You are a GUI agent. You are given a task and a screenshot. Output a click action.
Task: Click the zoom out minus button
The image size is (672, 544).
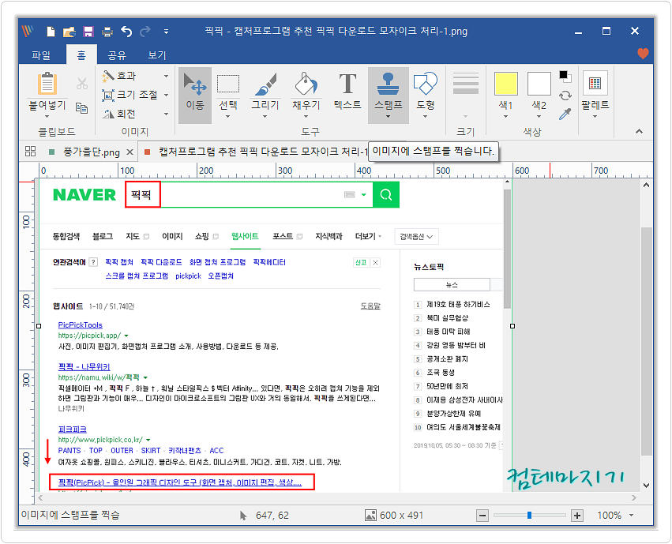pos(482,516)
